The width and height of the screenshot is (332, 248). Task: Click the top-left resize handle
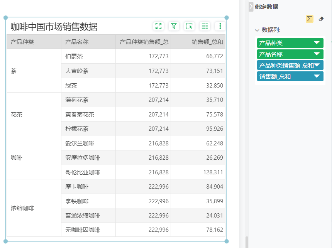coord(6,18)
